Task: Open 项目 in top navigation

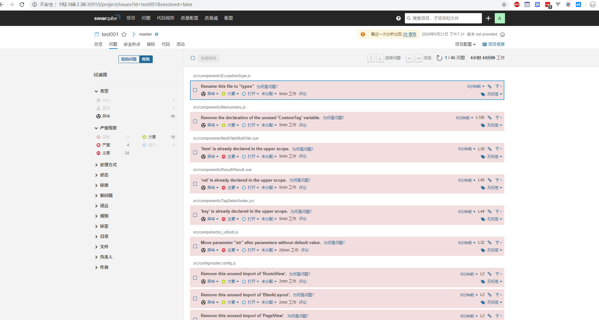Action: [131, 18]
